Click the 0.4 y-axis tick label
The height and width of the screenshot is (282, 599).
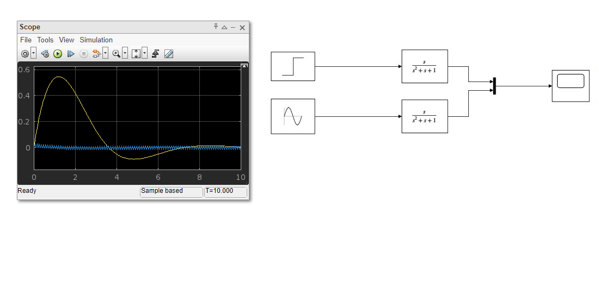pos(24,95)
